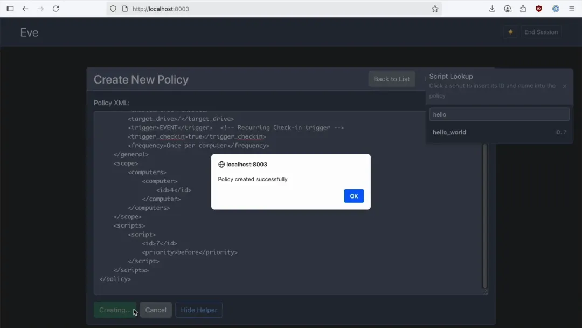Toggle the browser sidebar icon
The image size is (582, 328).
10,9
